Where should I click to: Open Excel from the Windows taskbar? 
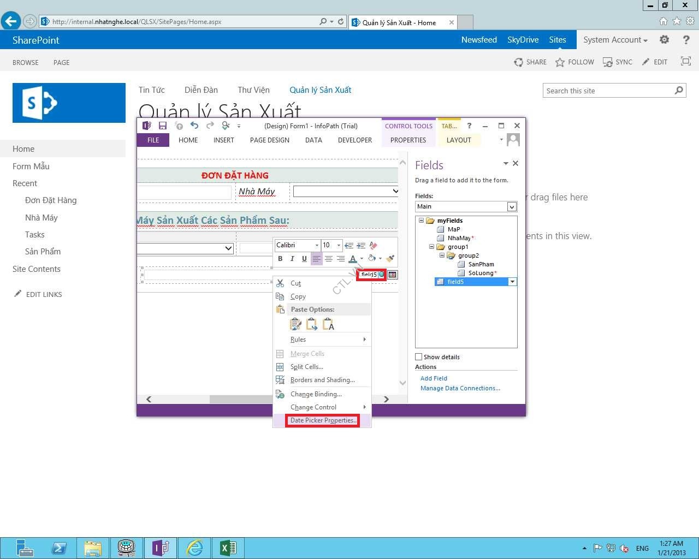pyautogui.click(x=228, y=548)
